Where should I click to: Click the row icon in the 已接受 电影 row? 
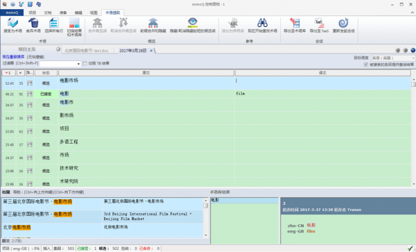[x=30, y=94]
